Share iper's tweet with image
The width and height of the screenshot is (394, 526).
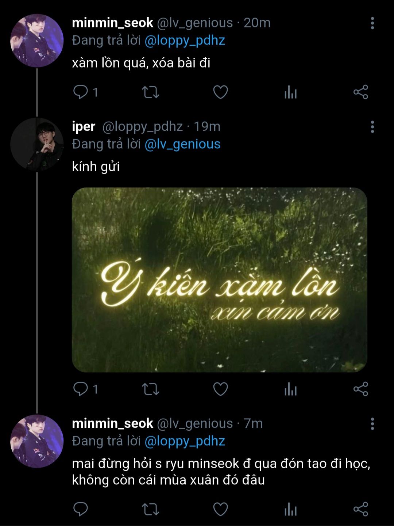[360, 389]
